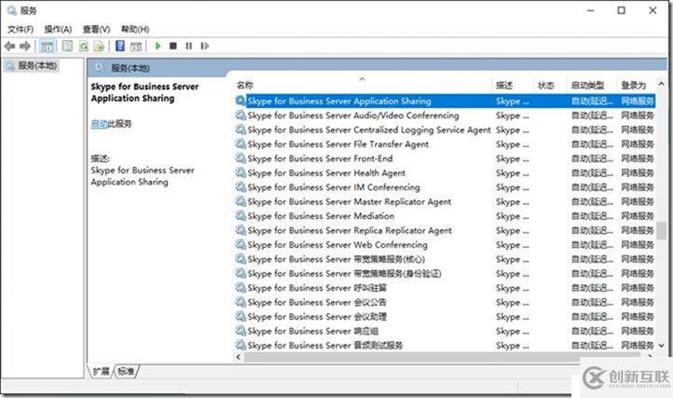Viewport: 673px width, 398px height.
Task: Sort by the 启动类型 column header
Action: [587, 85]
